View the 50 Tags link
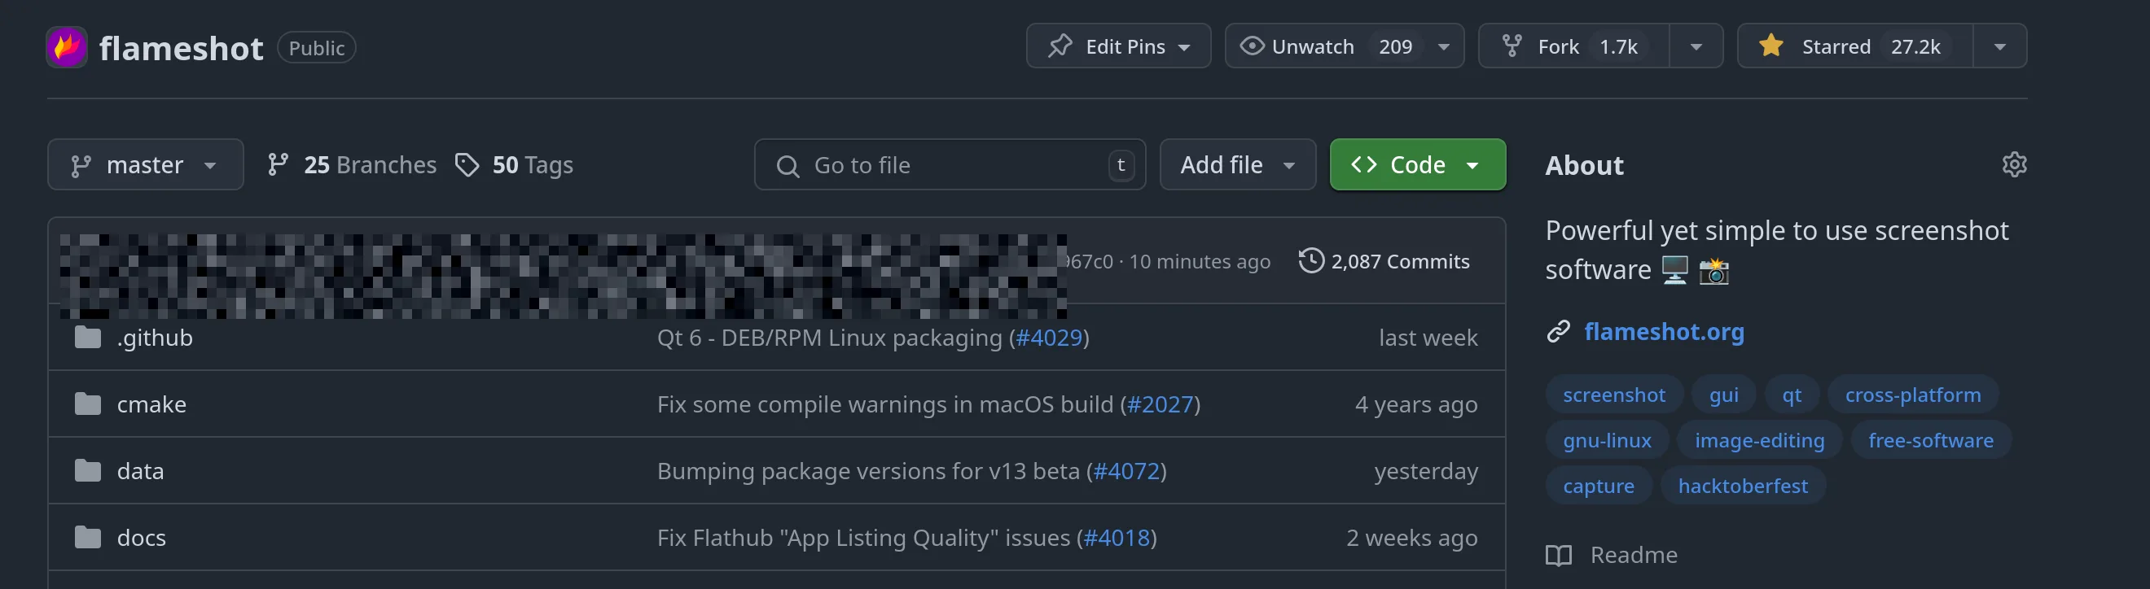Viewport: 2150px width, 589px height. (514, 164)
